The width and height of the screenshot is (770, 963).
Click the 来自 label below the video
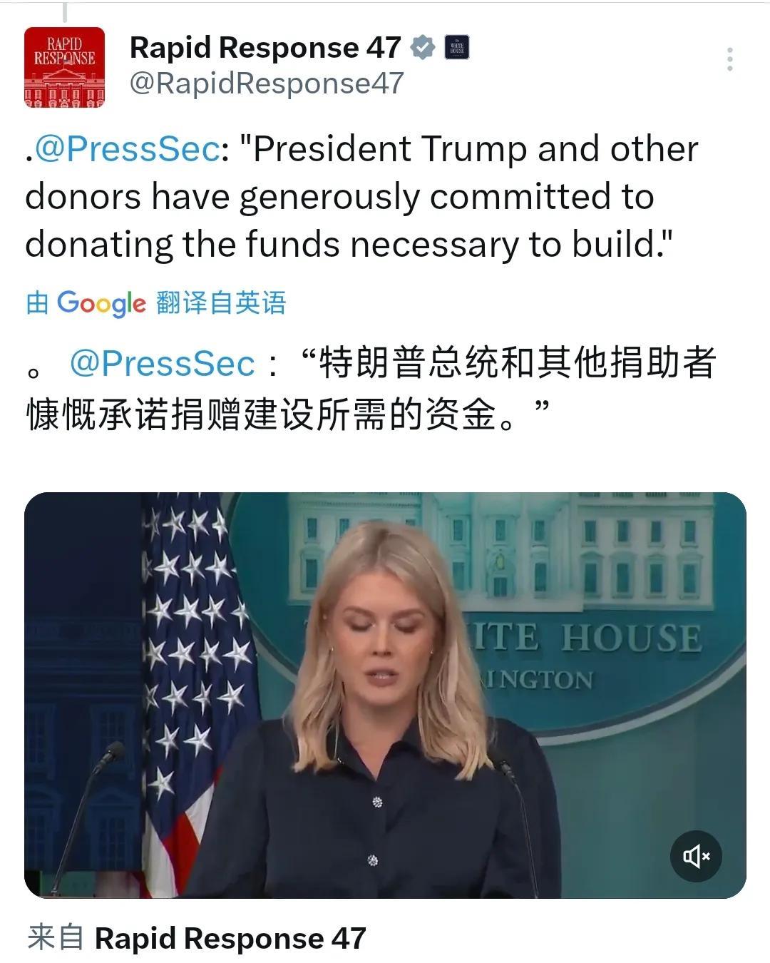tap(55, 938)
